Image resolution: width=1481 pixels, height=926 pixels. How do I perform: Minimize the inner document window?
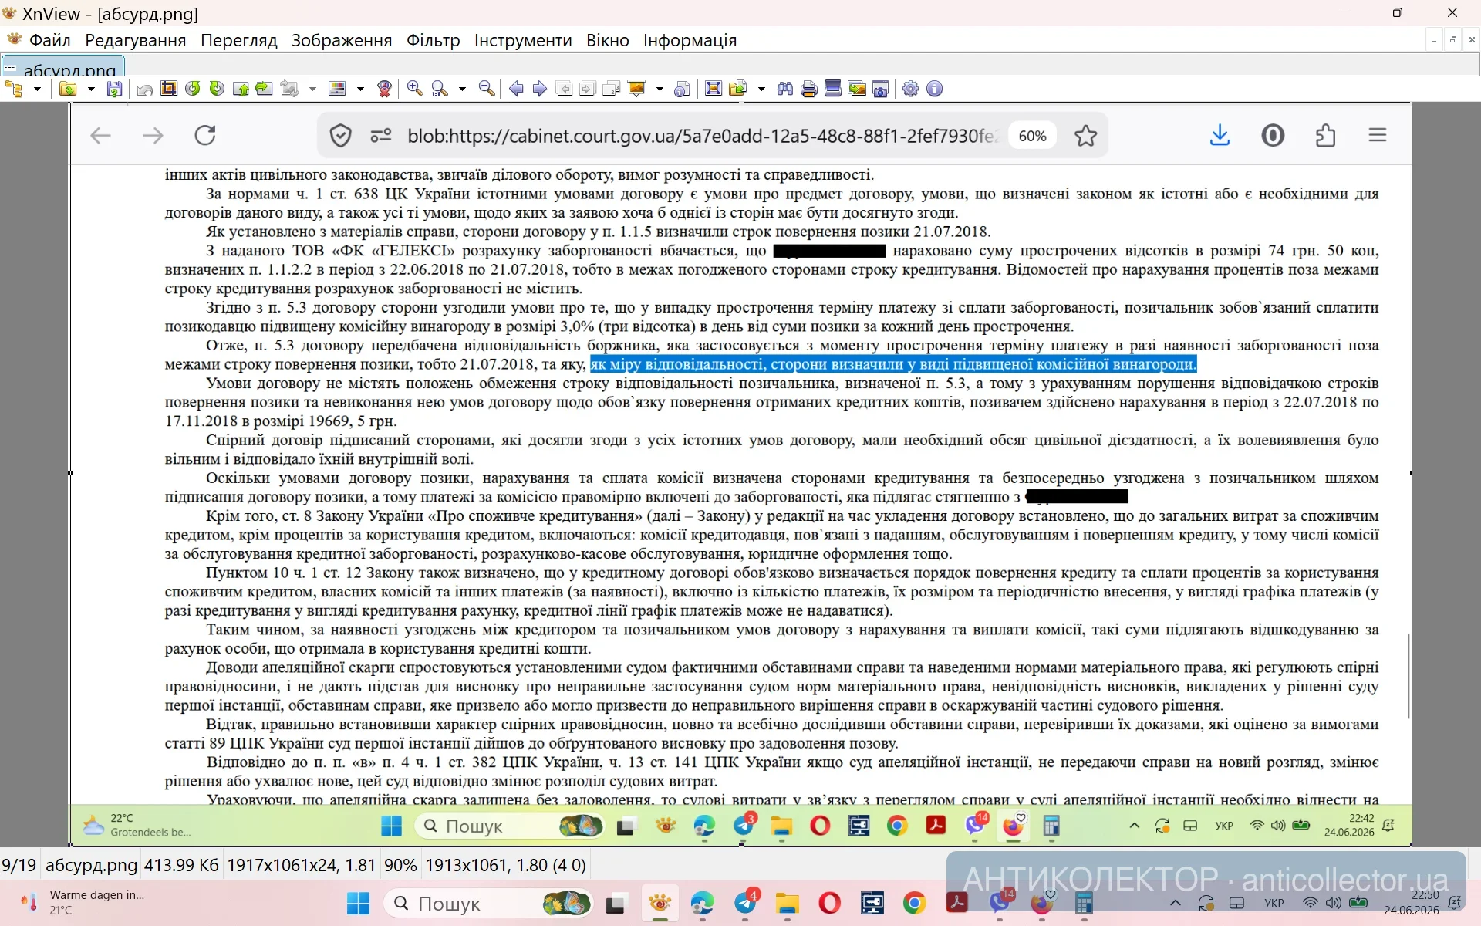pos(1433,40)
